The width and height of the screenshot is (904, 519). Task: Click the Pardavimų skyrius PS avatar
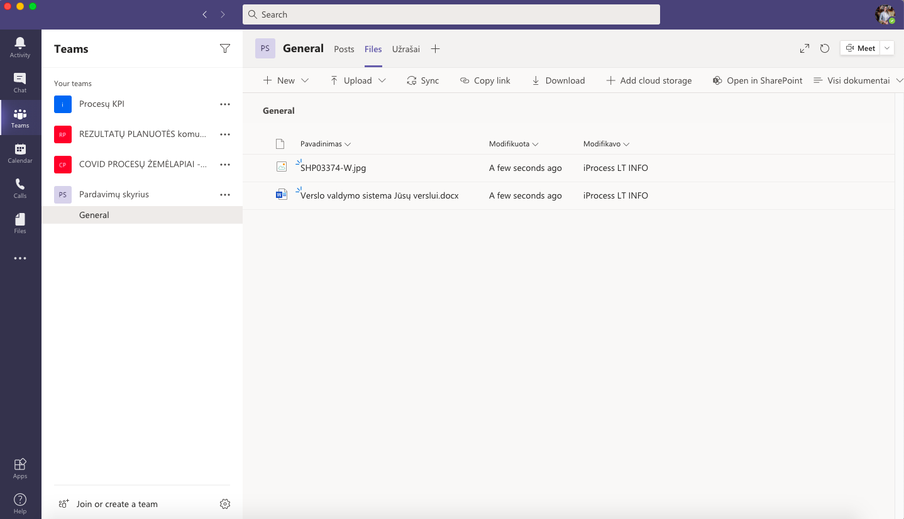tap(62, 195)
